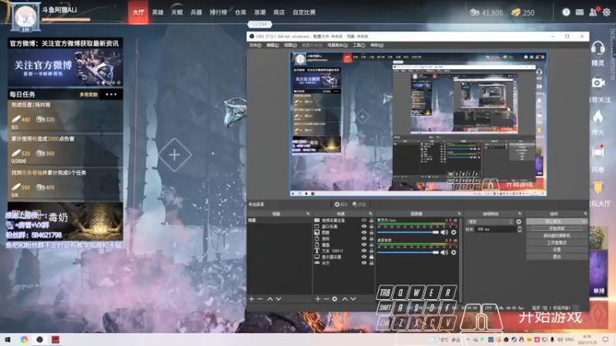Viewport: 616px width, 346px height.
Task: Pop out the OBS audio mixer panel
Action: 459,214
